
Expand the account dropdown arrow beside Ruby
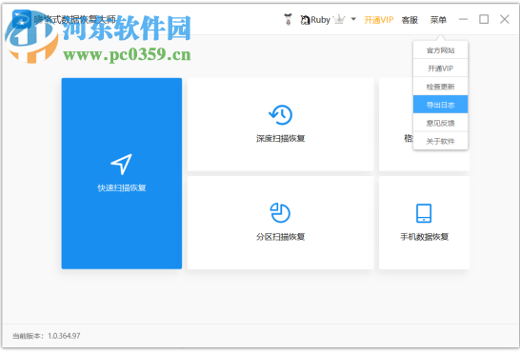click(x=353, y=19)
